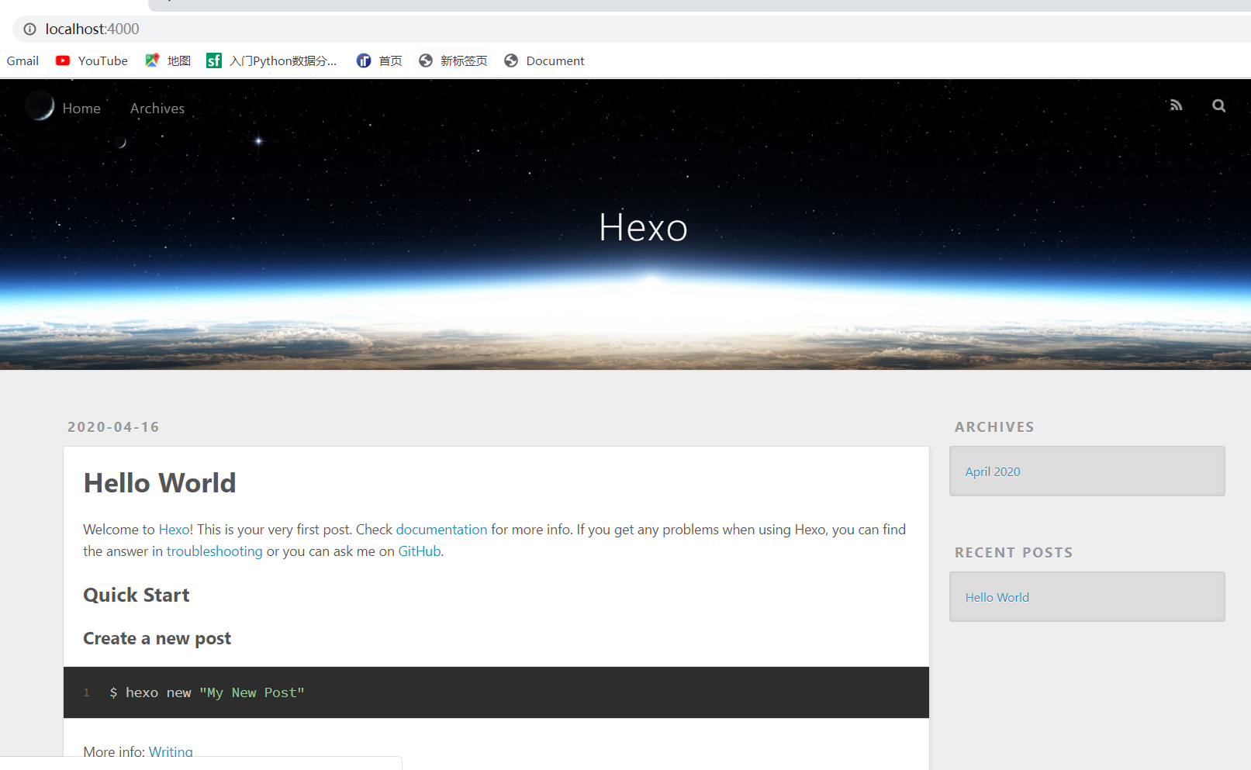
Task: Follow the Hexo link in the post
Action: tap(174, 530)
